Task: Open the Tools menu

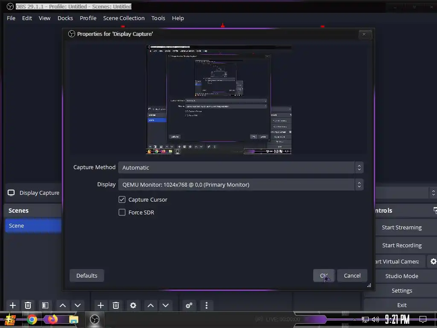Action: coord(158,18)
